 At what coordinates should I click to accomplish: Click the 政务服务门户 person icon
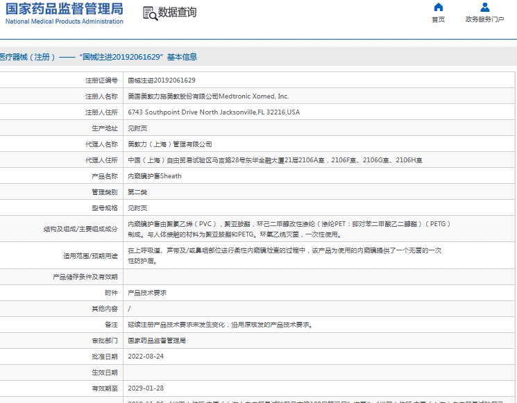tap(484, 8)
